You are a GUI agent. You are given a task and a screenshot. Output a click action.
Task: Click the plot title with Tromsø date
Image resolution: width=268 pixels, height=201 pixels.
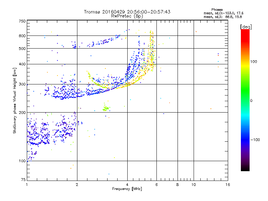click(127, 12)
